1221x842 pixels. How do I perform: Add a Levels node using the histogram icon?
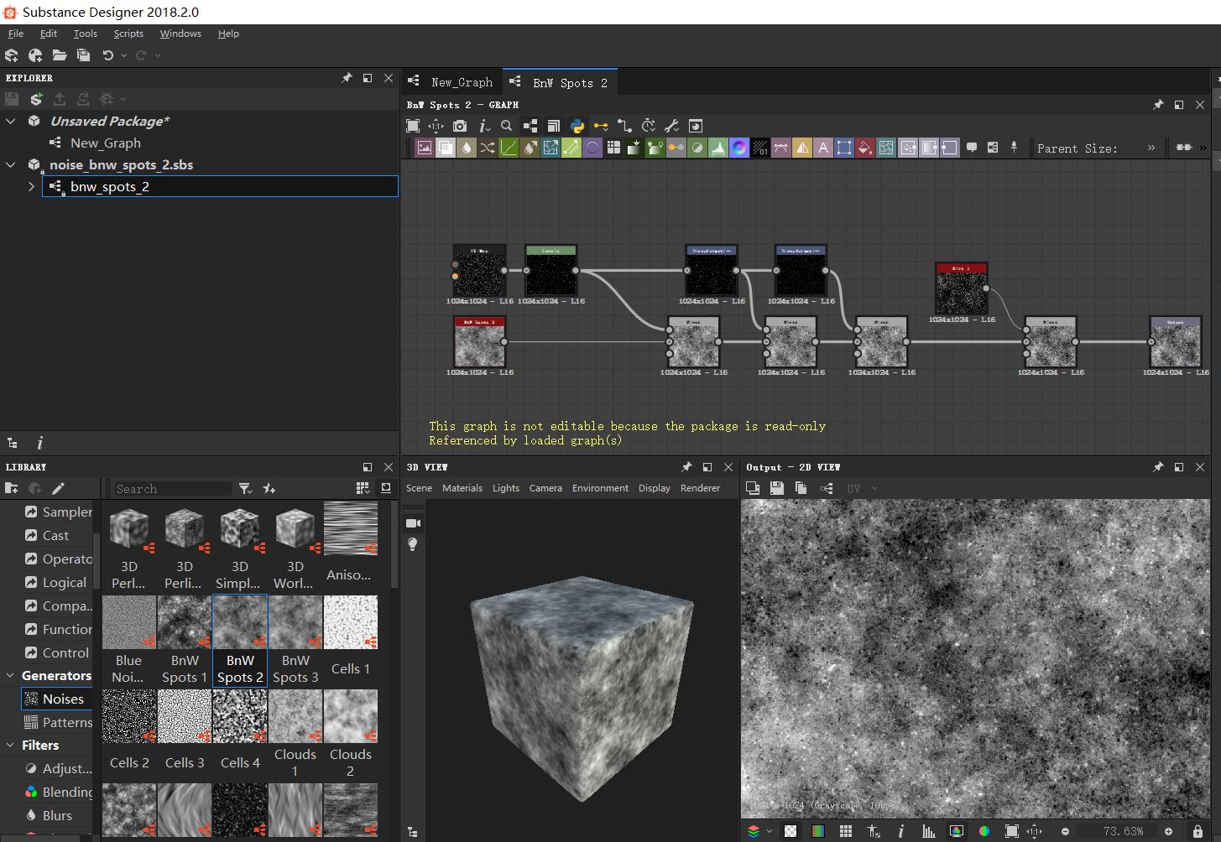718,148
